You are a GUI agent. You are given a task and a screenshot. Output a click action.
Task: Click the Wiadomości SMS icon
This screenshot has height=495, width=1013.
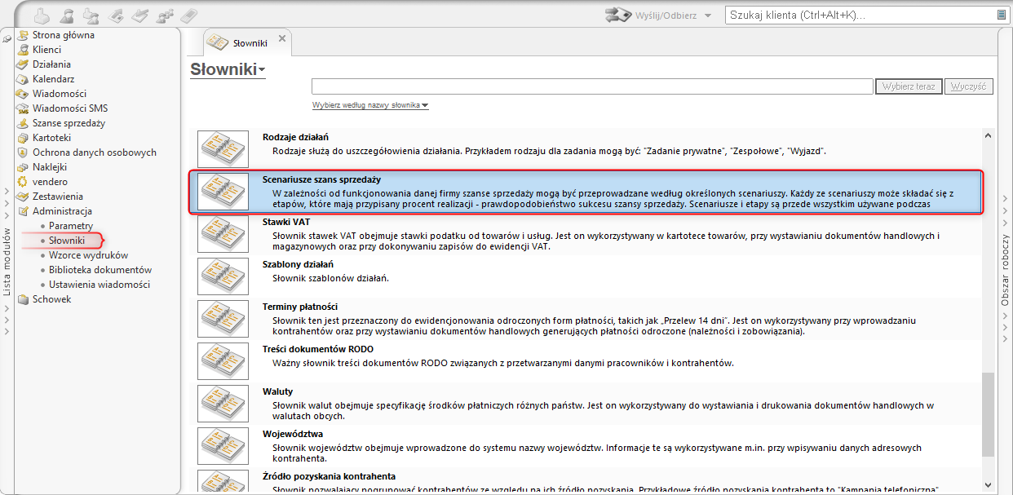coord(23,108)
